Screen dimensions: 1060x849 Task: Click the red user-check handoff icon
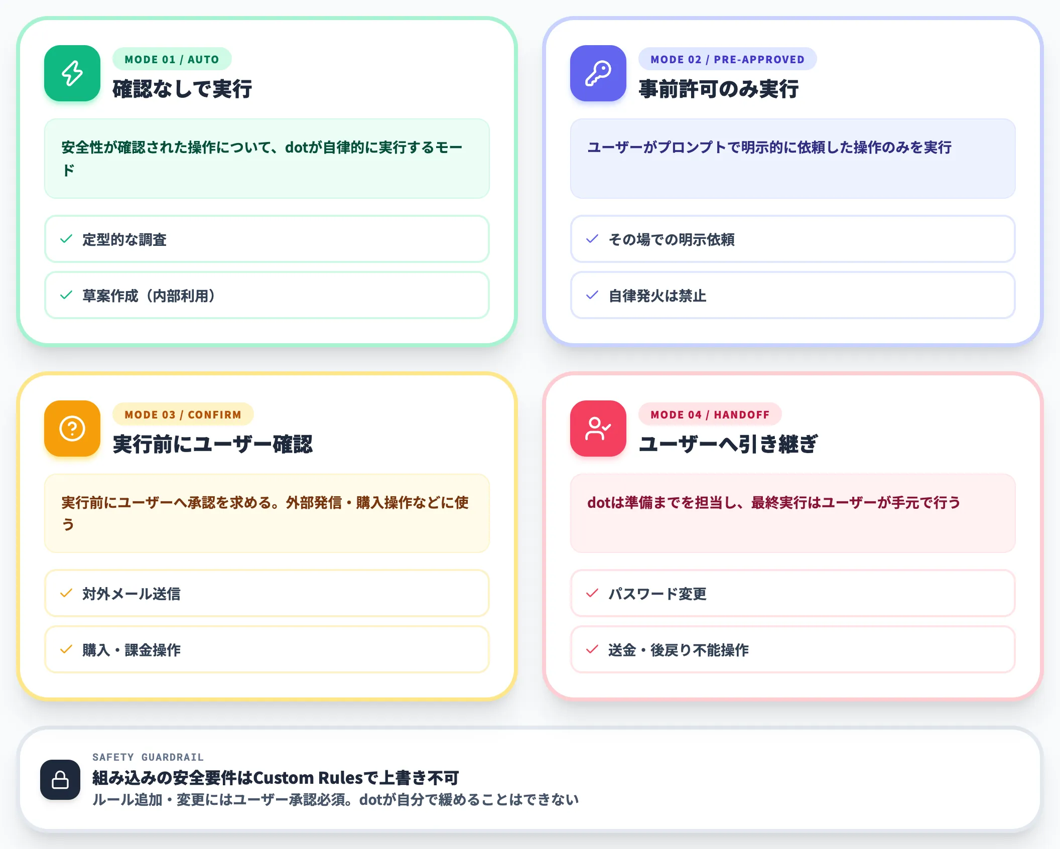[x=598, y=429]
